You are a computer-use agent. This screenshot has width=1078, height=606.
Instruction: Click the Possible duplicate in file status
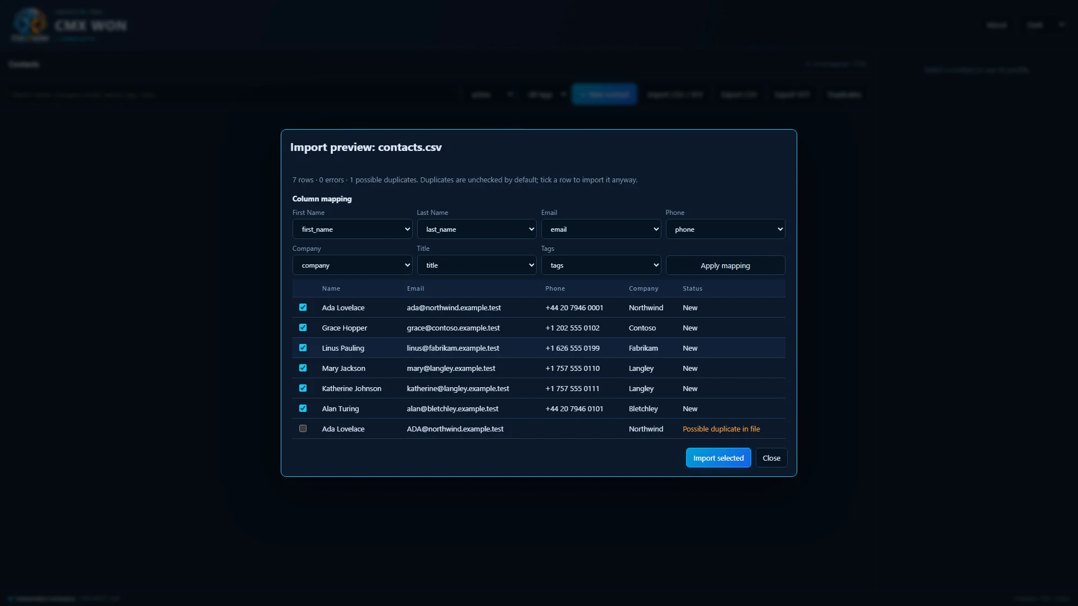coord(721,429)
